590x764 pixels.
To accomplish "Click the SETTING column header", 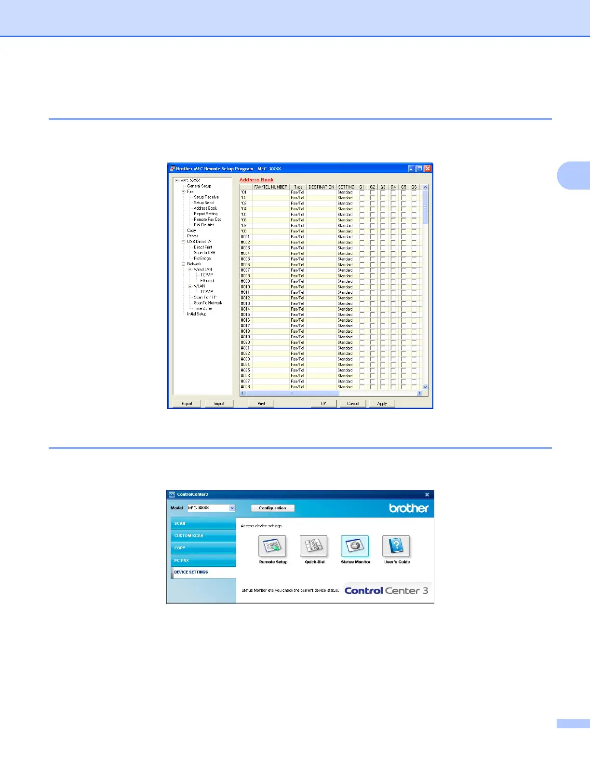I will [x=347, y=187].
